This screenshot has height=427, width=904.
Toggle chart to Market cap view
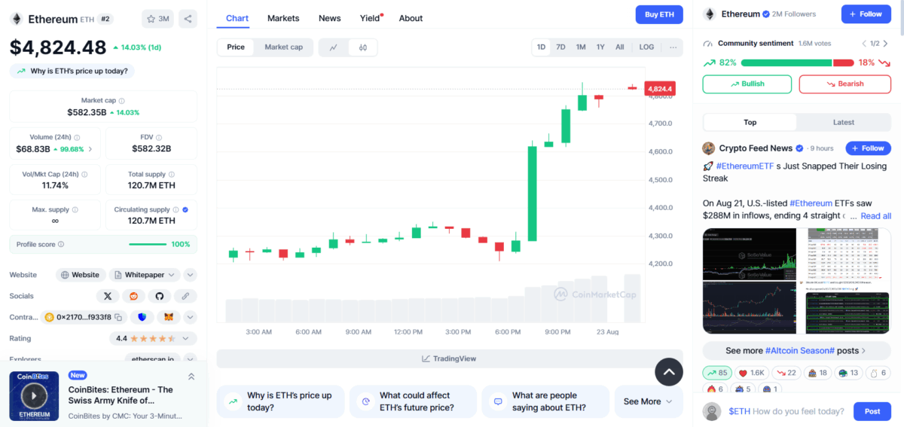(283, 47)
